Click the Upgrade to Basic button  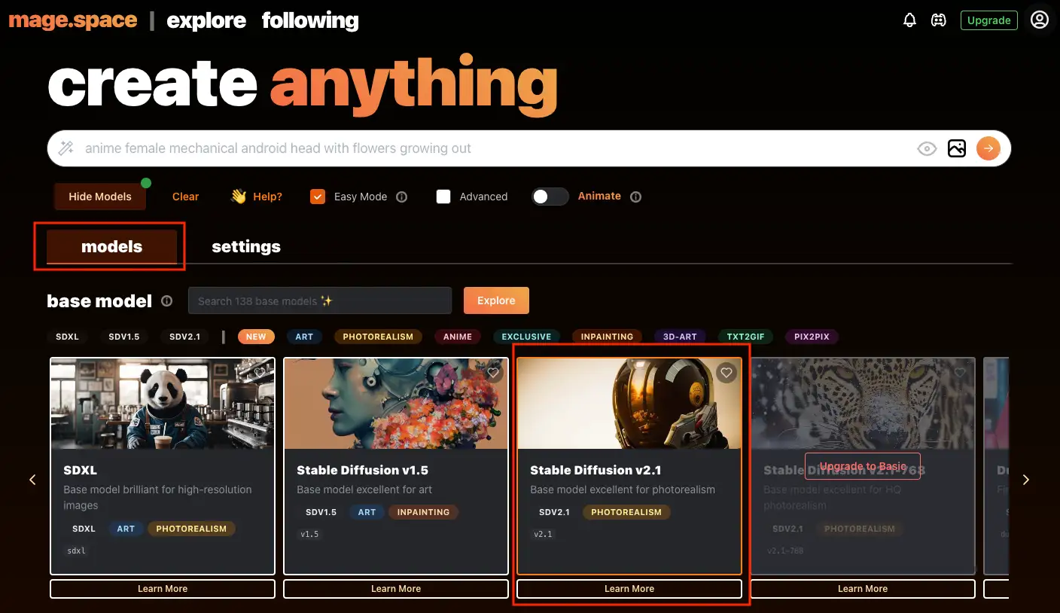863,466
